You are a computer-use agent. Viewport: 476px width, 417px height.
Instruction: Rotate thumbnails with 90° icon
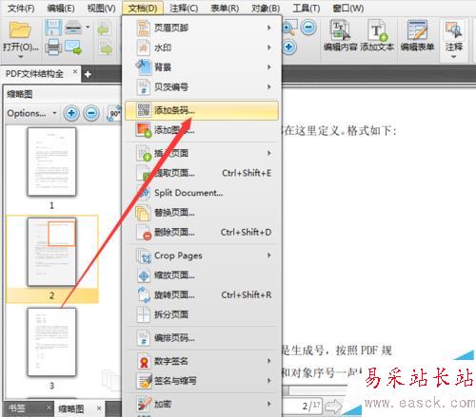pos(114,113)
